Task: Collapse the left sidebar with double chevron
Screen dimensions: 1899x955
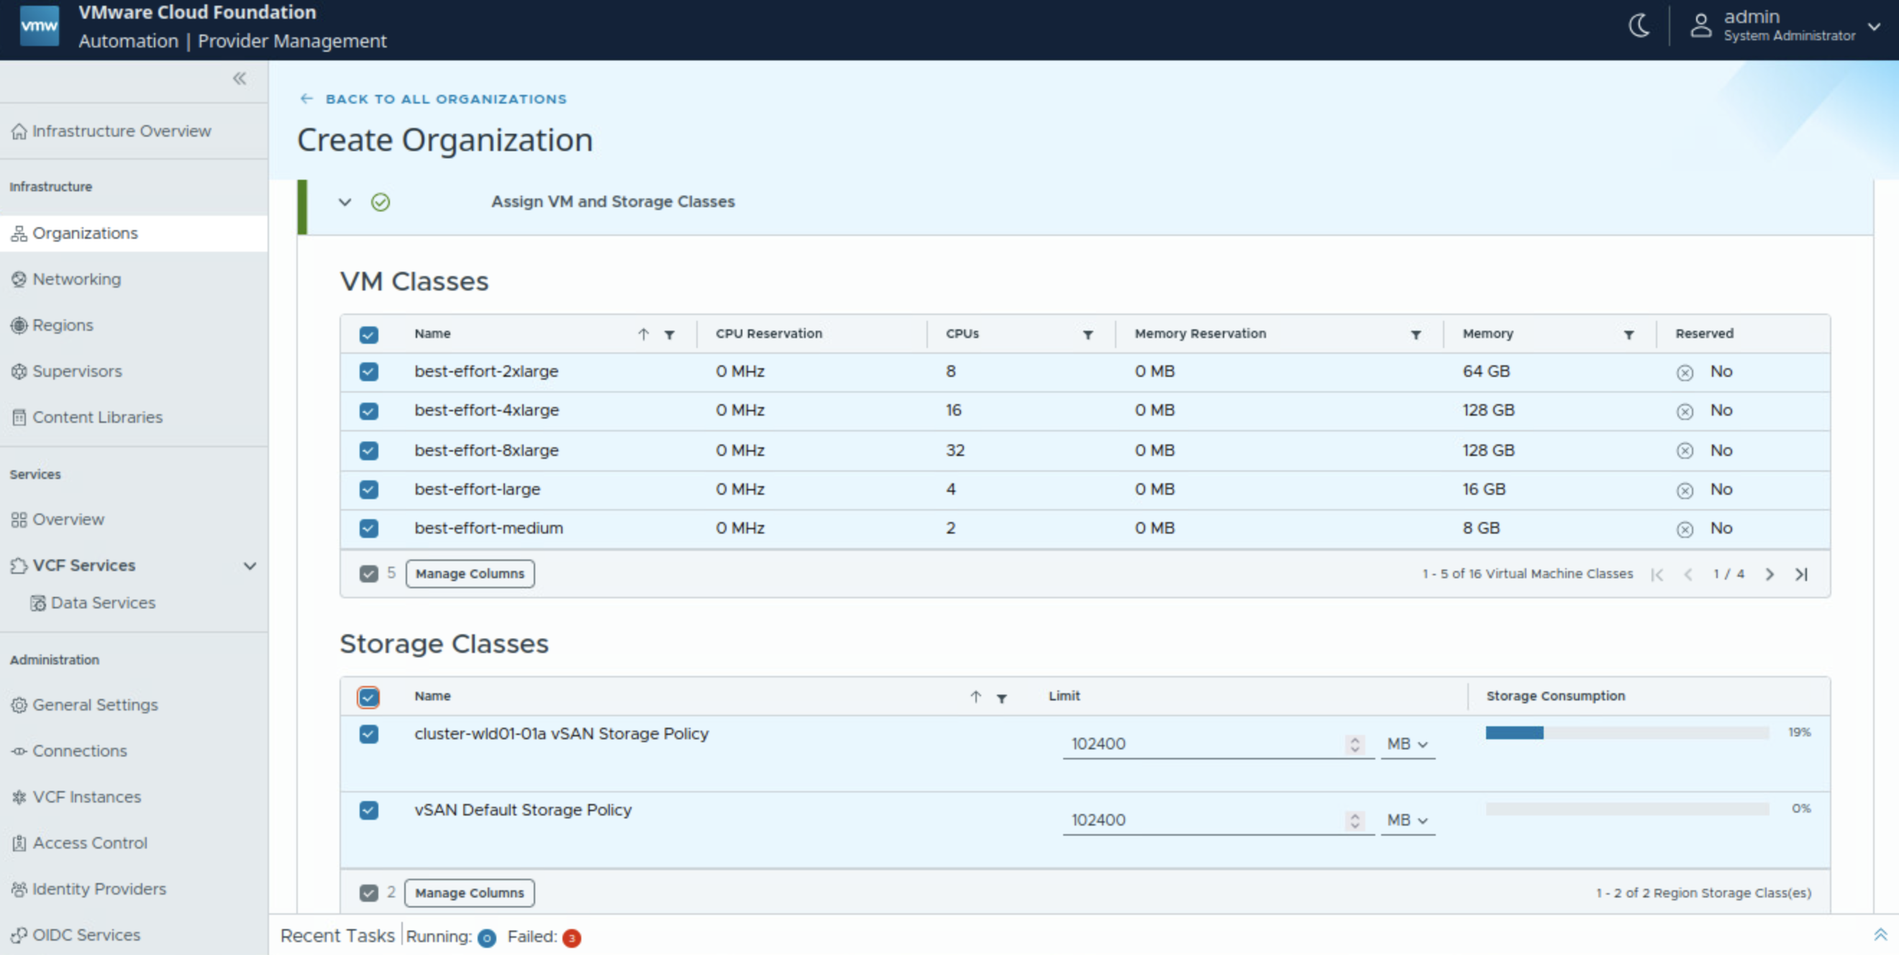Action: [x=240, y=78]
